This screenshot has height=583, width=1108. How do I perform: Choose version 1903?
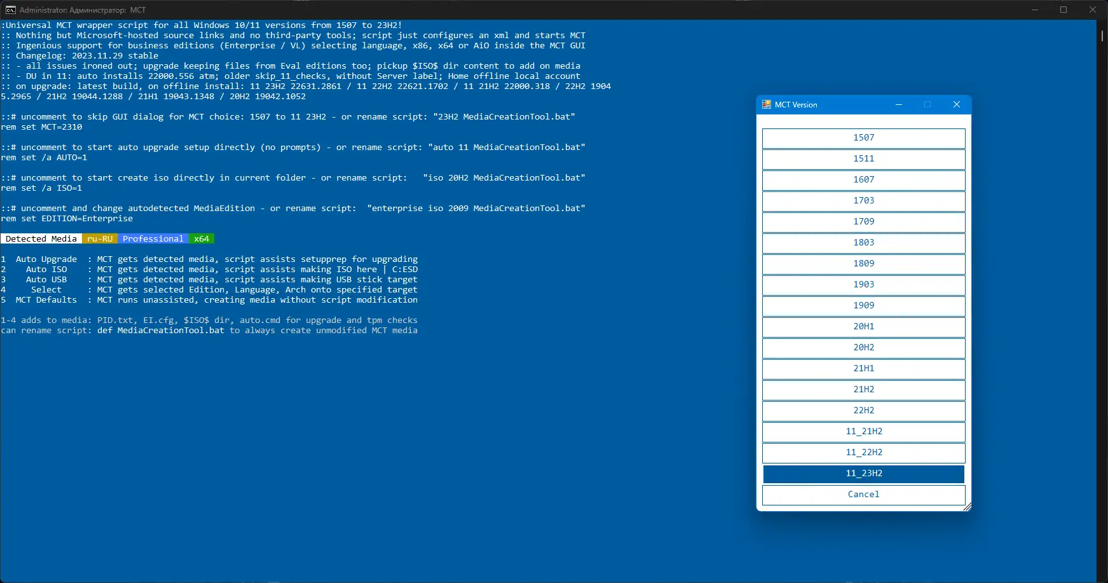[864, 285]
